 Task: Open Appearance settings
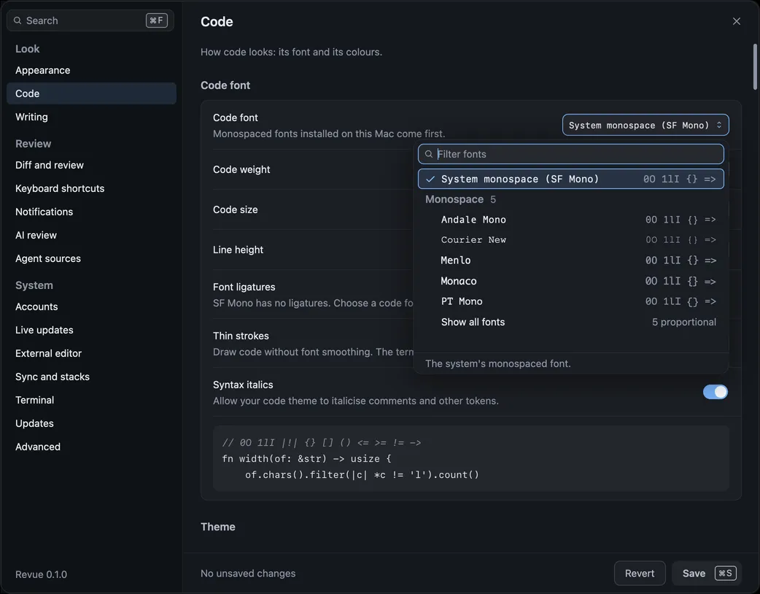pyautogui.click(x=91, y=70)
